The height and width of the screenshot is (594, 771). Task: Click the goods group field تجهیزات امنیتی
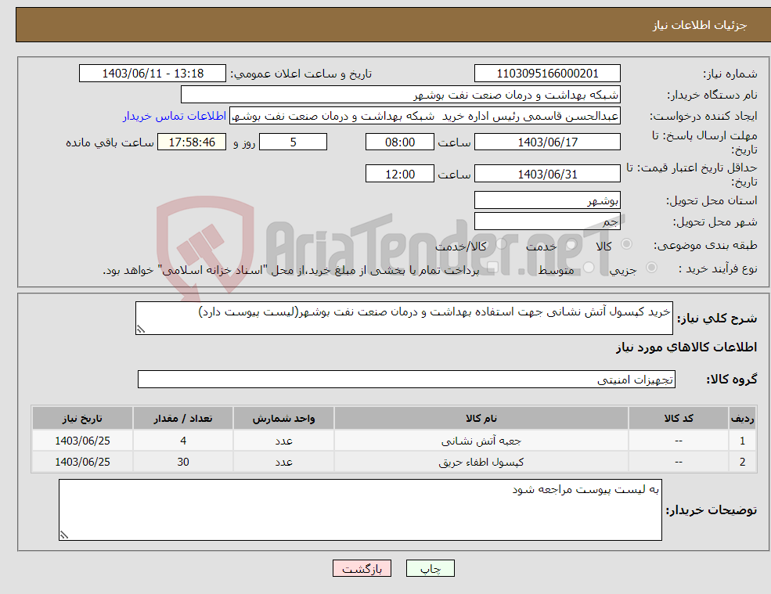407,379
